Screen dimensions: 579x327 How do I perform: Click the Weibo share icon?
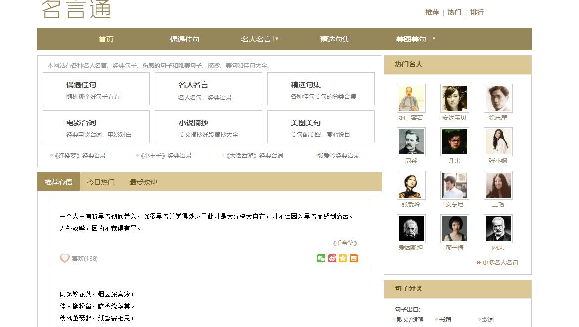(x=332, y=258)
